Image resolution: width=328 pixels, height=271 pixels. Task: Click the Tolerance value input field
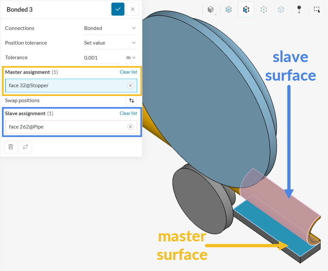101,58
